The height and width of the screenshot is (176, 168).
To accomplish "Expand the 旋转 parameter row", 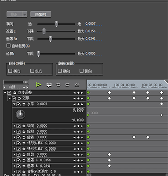I will (14, 137).
